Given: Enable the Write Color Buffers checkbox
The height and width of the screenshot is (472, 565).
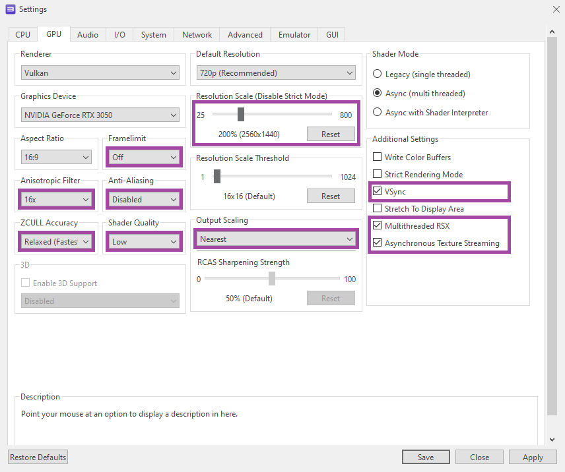Looking at the screenshot, I should (x=378, y=158).
